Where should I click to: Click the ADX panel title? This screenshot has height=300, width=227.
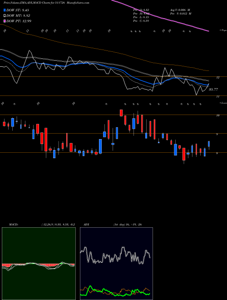pyautogui.click(x=87, y=225)
